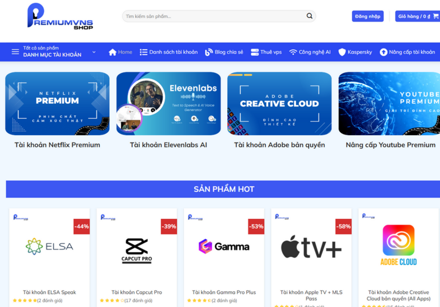Click the shopping cart icon

[x=436, y=16]
